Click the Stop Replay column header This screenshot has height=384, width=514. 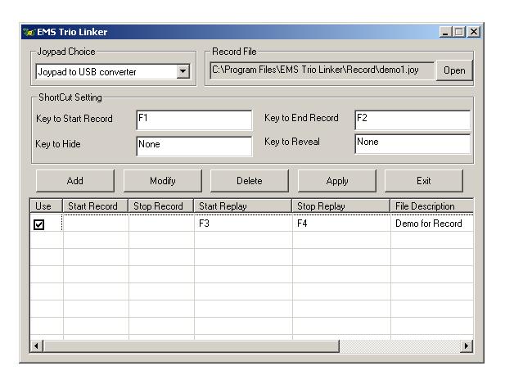coord(341,206)
